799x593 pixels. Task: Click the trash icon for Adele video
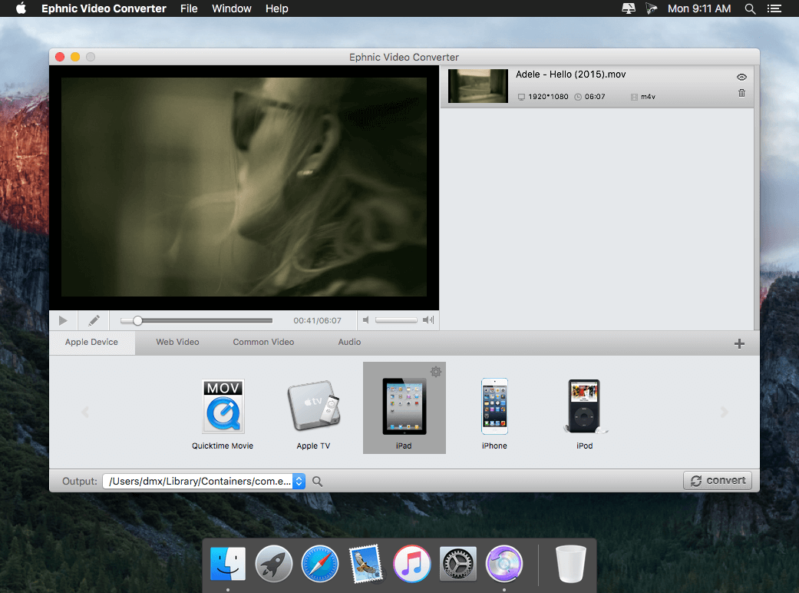(x=741, y=93)
